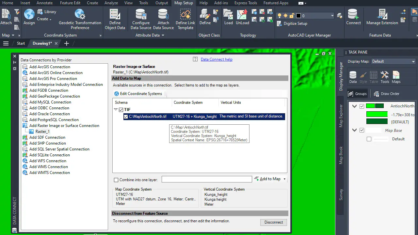Collapse the Map Base group

355,130
